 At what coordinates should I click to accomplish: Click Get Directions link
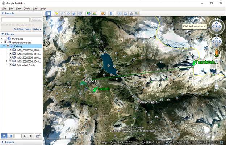[x=22, y=29]
